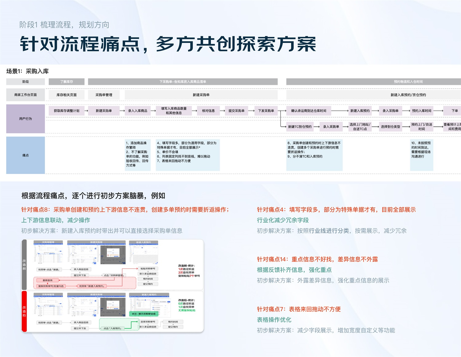Click the 新建TC到仓预约 step box
Screen dimensions: 461x357
300,127
